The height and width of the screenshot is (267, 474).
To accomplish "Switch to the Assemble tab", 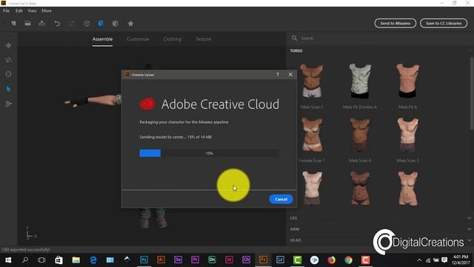I will 102,39.
